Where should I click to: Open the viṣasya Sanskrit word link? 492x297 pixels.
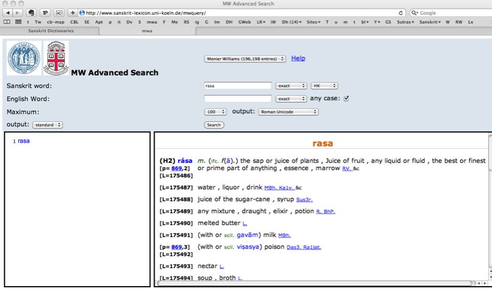coord(248,247)
